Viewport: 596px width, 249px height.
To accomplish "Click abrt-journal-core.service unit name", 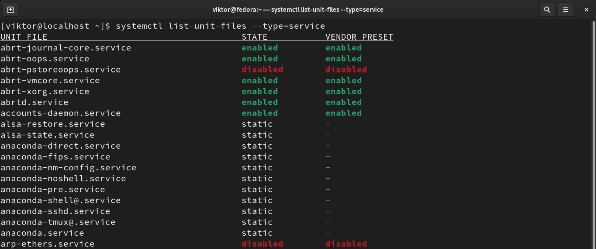I will click(66, 48).
